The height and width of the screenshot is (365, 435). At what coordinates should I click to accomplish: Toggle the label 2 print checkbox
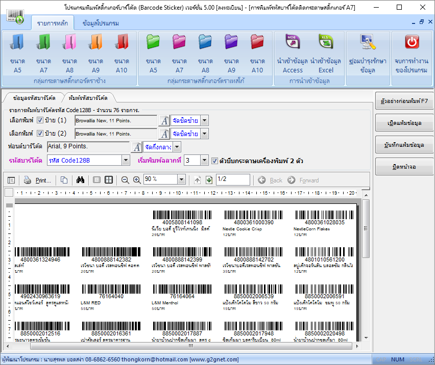(40, 134)
